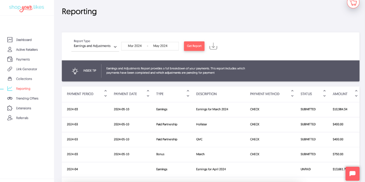Sort by Payment Period column arrows
Viewport: 365px width, 182px height.
click(105, 93)
